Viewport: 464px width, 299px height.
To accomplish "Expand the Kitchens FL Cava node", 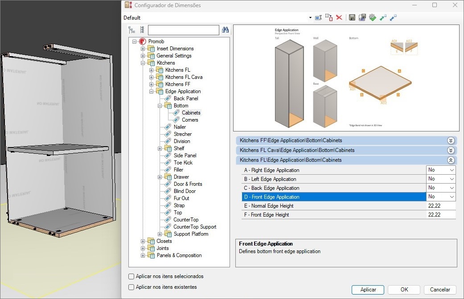I will click(151, 77).
